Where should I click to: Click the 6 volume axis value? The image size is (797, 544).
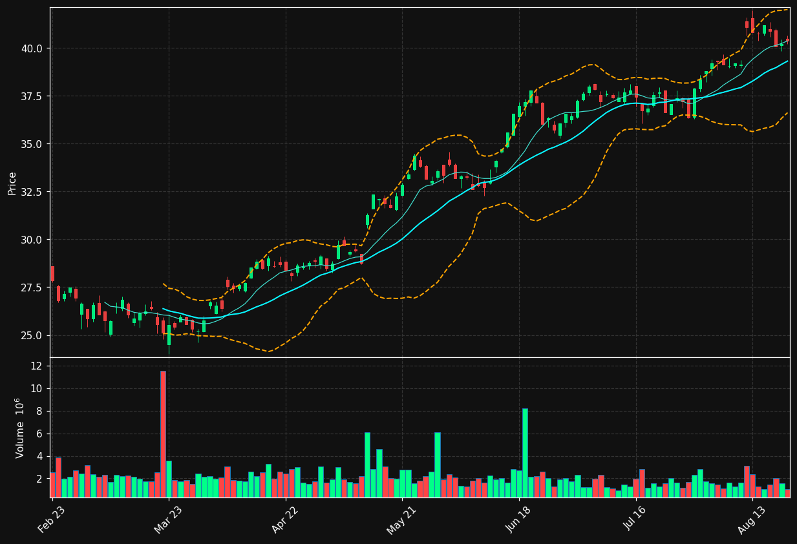(x=41, y=434)
